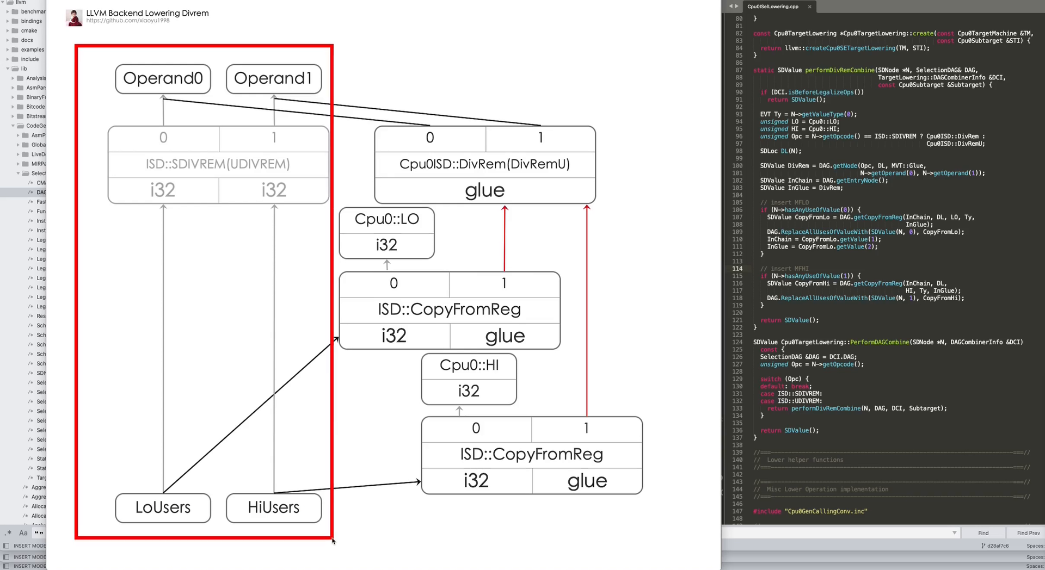Click the file icon beside Res
The image size is (1045, 570).
(31, 316)
